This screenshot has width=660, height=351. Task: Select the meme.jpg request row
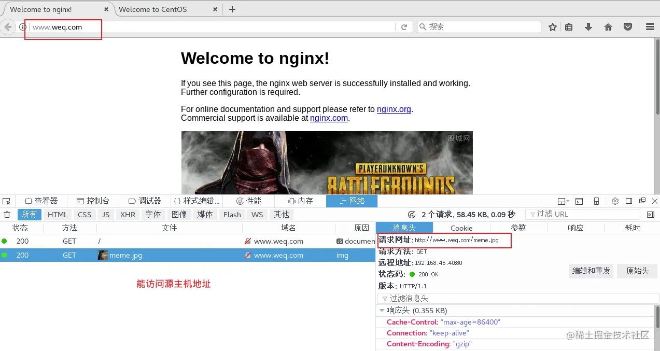[x=124, y=255]
